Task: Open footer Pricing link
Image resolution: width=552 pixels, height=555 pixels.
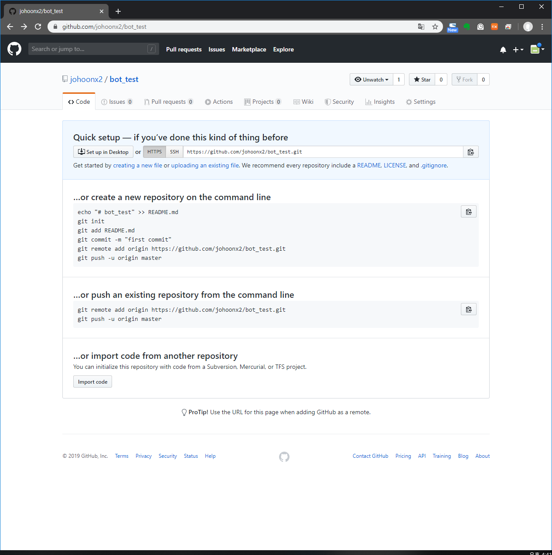Action: (x=403, y=456)
